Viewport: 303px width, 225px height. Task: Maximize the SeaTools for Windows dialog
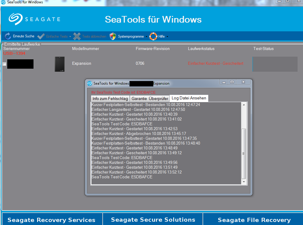tap(232, 82)
